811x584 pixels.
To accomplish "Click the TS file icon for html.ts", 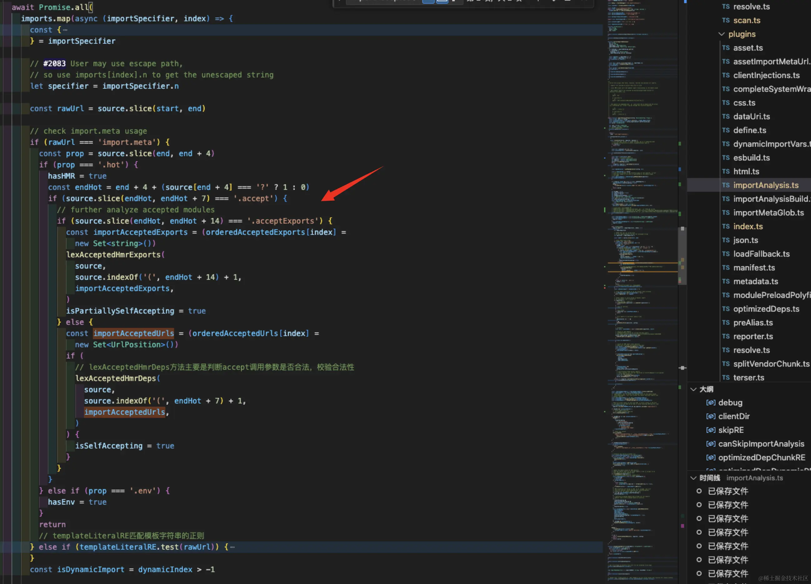I will [x=726, y=171].
